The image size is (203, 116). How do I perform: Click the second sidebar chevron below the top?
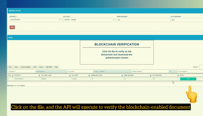click(x=2, y=11)
